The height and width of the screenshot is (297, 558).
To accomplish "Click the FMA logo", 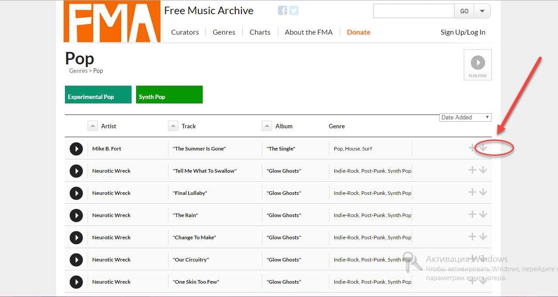I will [x=112, y=21].
